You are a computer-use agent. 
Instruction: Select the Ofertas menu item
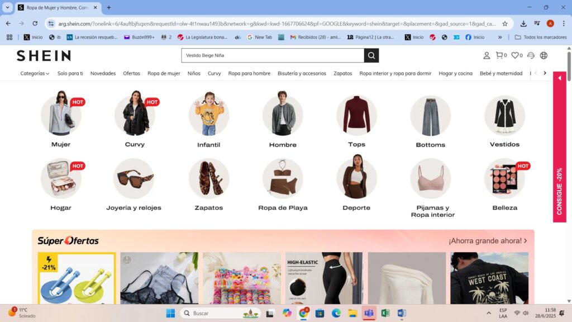tap(131, 73)
